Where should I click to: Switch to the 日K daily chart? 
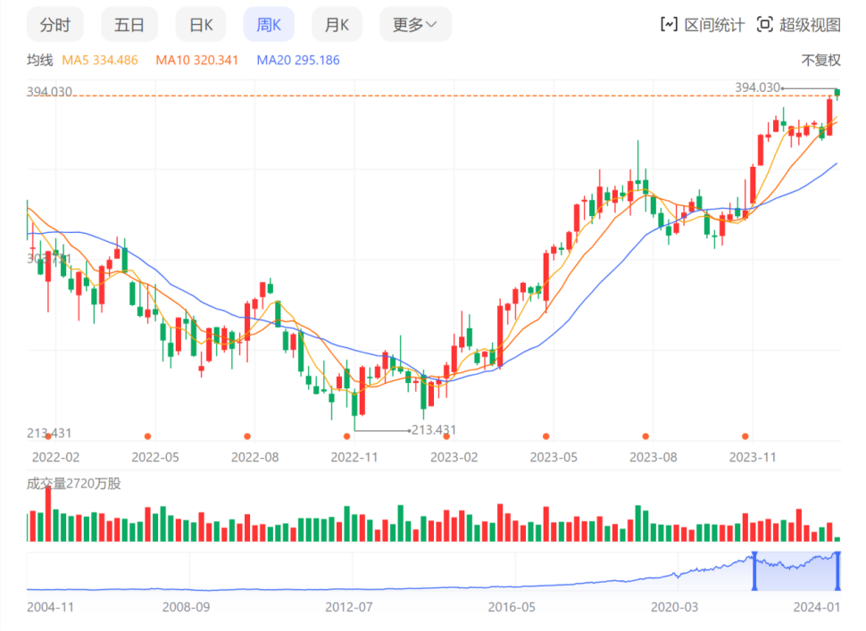pyautogui.click(x=201, y=25)
